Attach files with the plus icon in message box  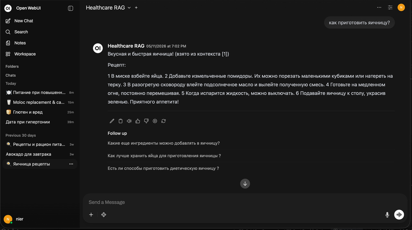91,215
